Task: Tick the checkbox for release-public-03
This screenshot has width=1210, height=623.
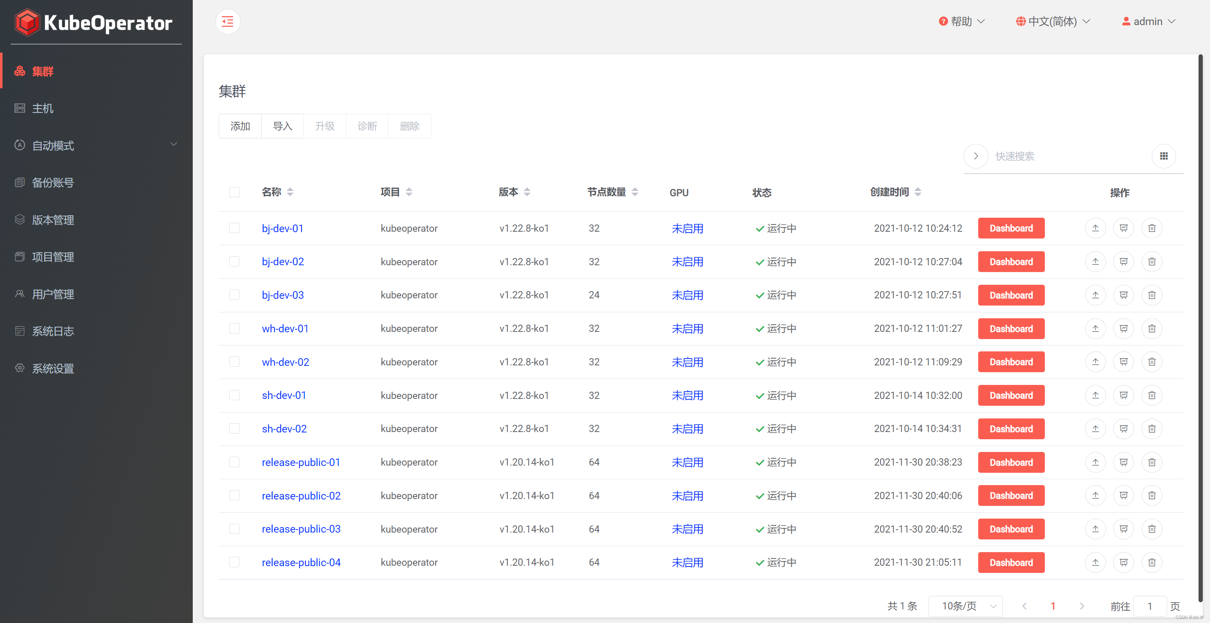Action: (234, 529)
